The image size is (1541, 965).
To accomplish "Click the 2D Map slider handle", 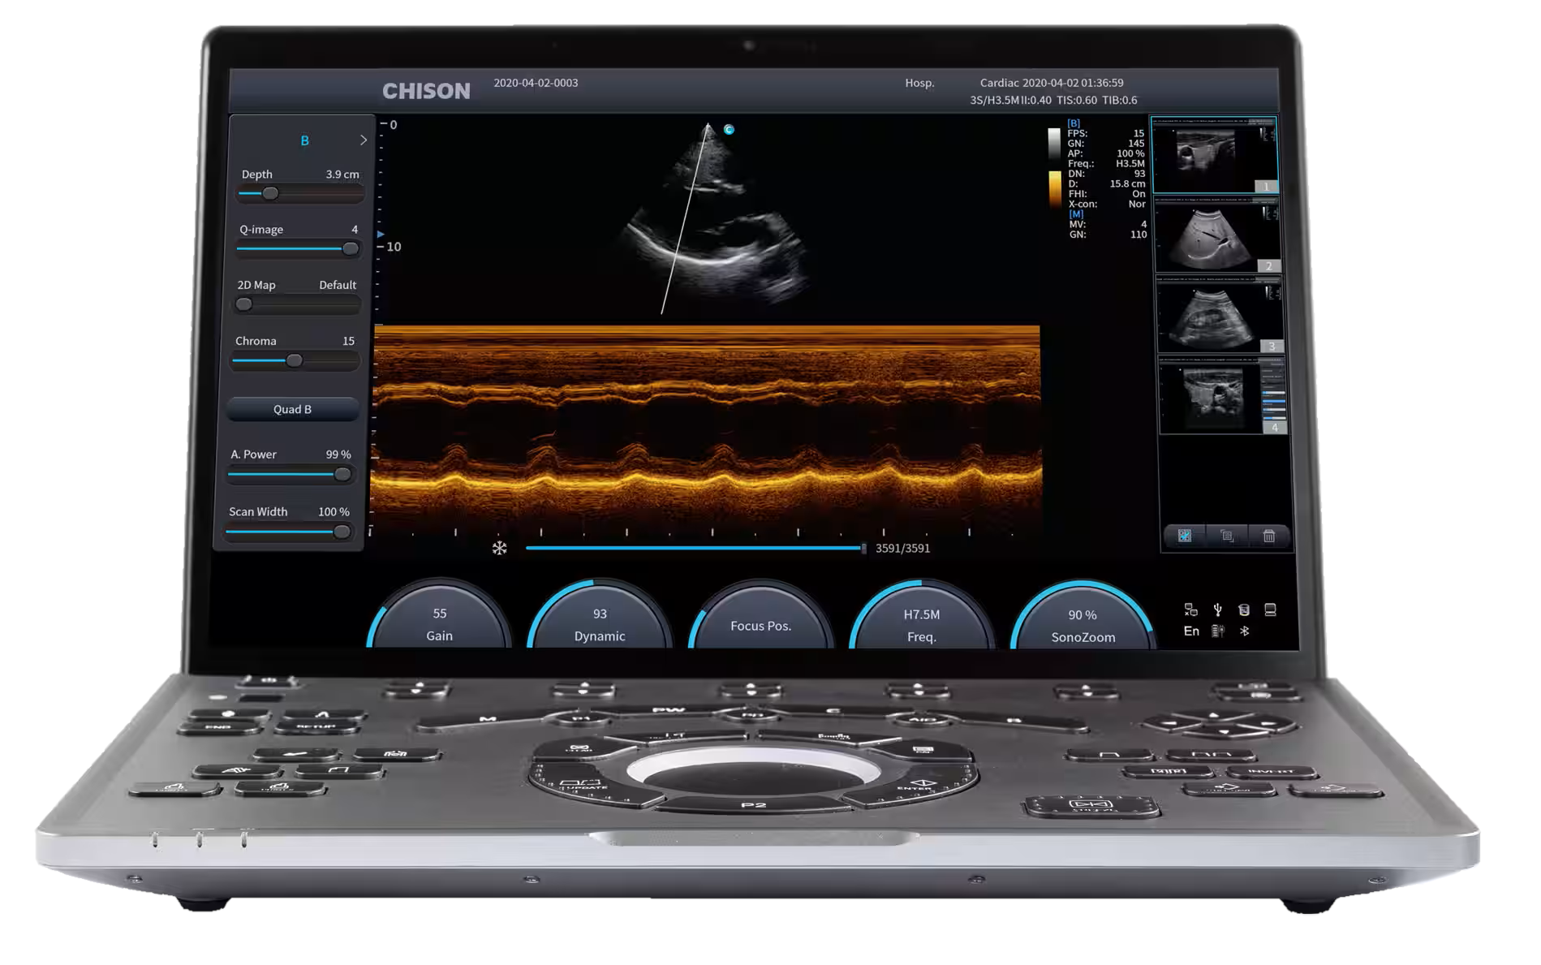I will click(243, 304).
